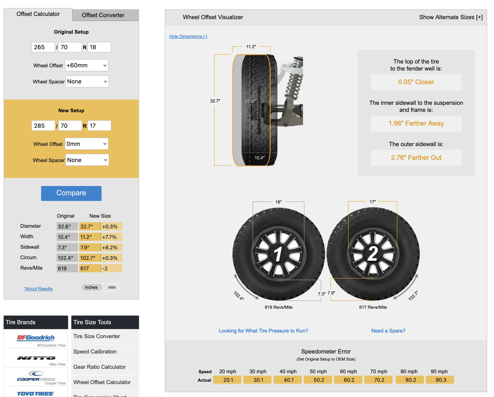Click the tire side-profile suspension image

pos(268,110)
